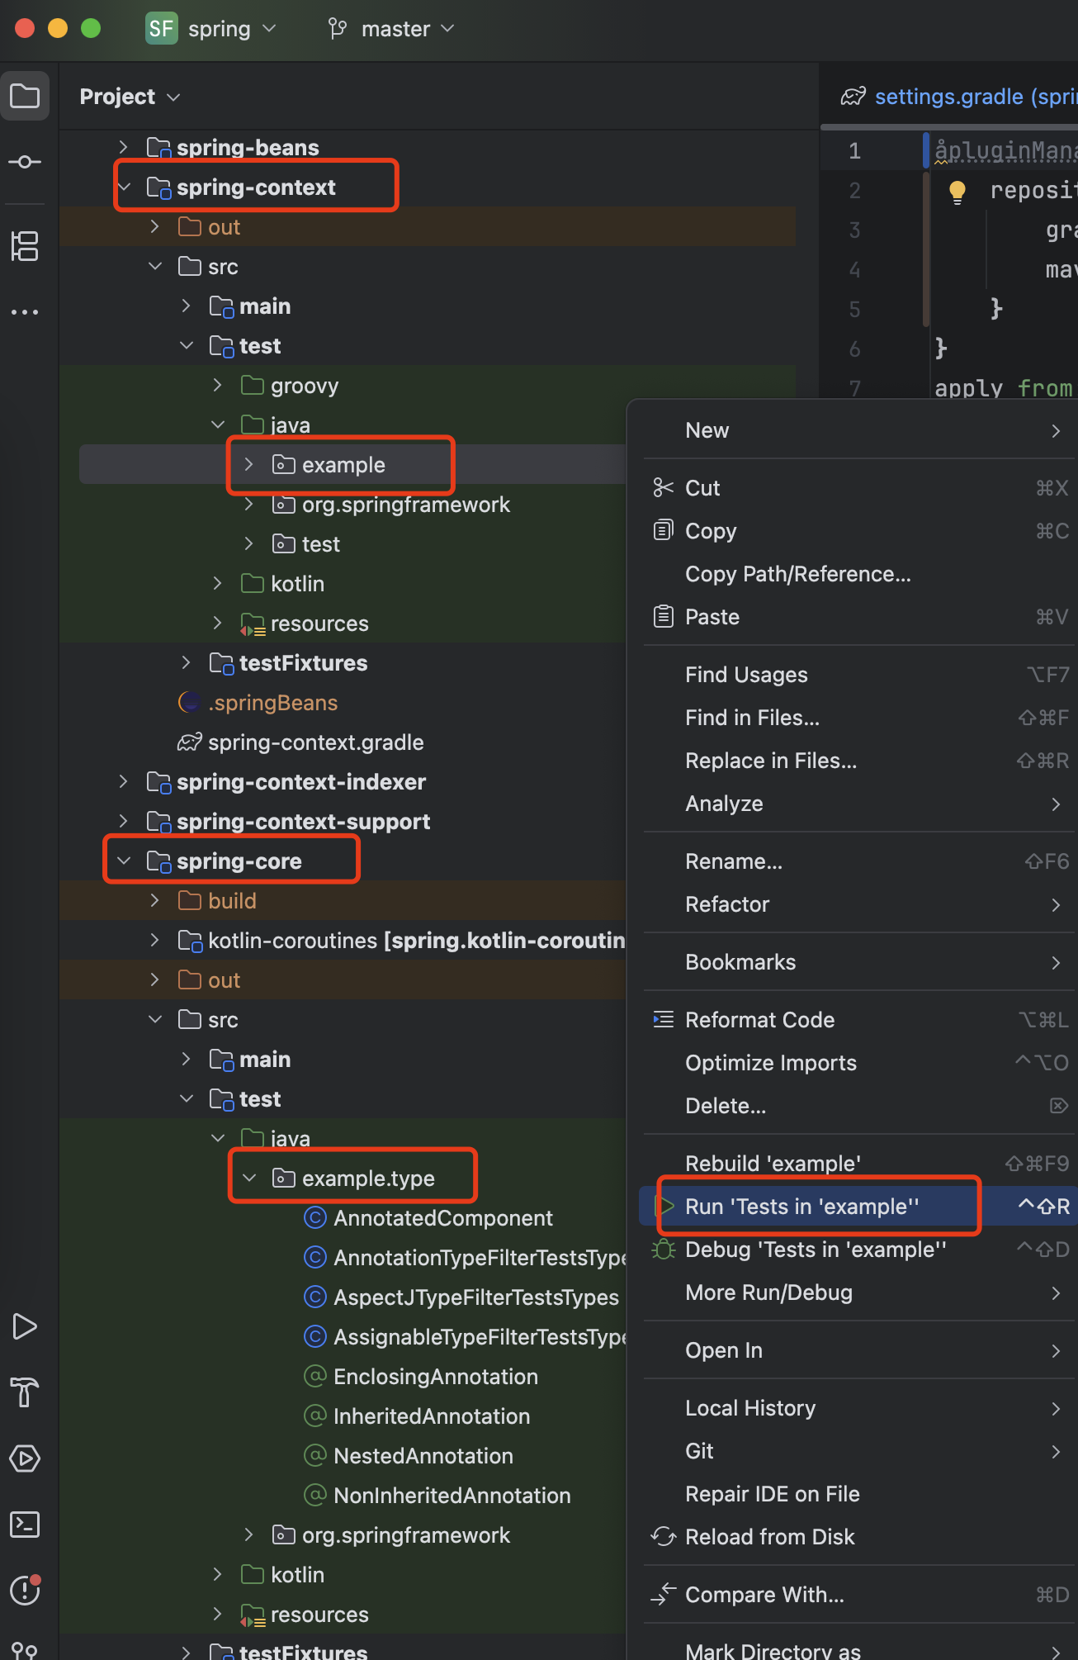Click line number 3 in editor gutter

click(x=855, y=230)
